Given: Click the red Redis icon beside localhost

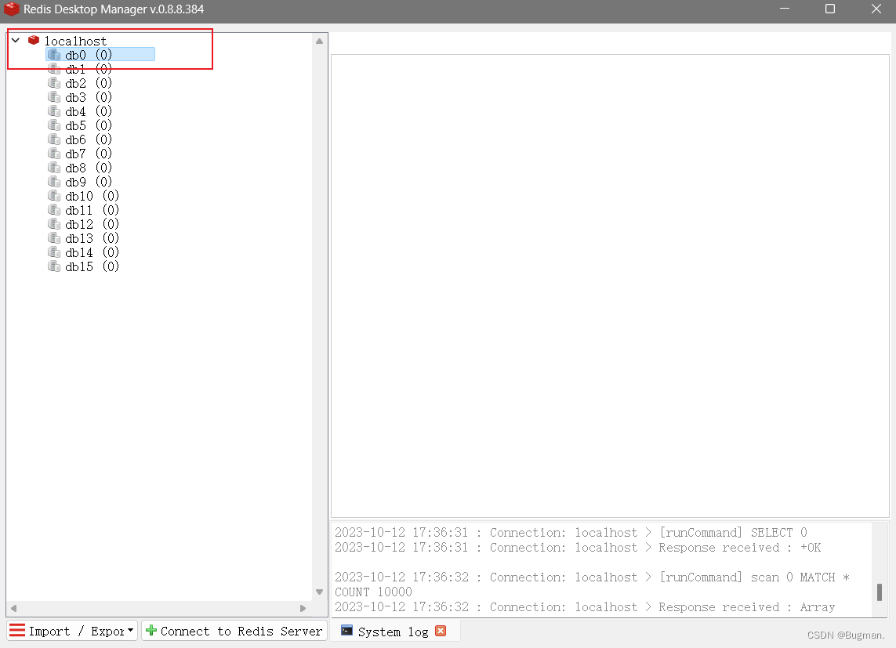Looking at the screenshot, I should (x=34, y=41).
